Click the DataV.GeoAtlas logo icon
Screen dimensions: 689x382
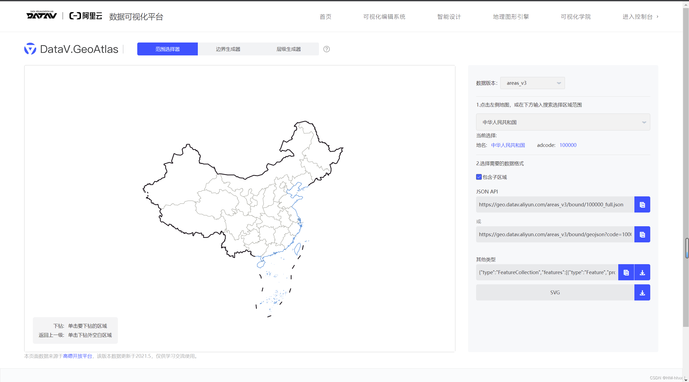(x=30, y=49)
